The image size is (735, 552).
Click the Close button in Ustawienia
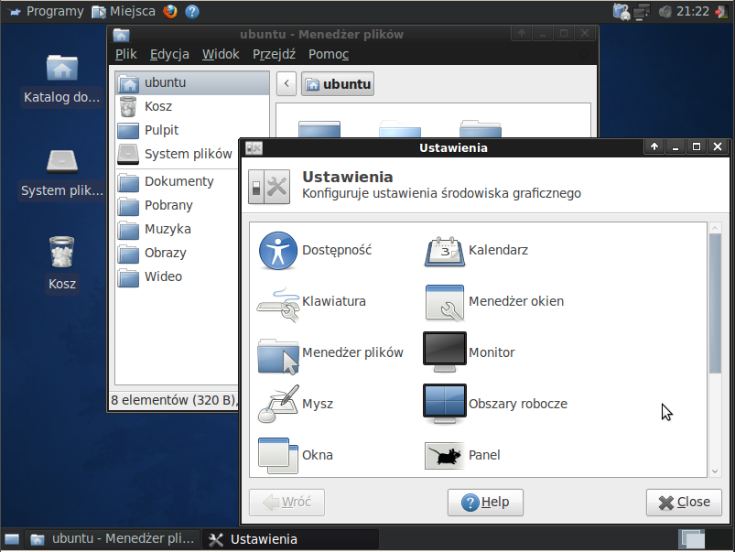point(684,503)
